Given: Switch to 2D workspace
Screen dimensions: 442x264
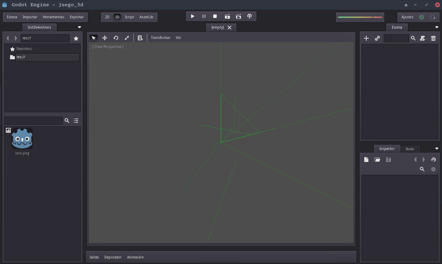Looking at the screenshot, I should 107,17.
